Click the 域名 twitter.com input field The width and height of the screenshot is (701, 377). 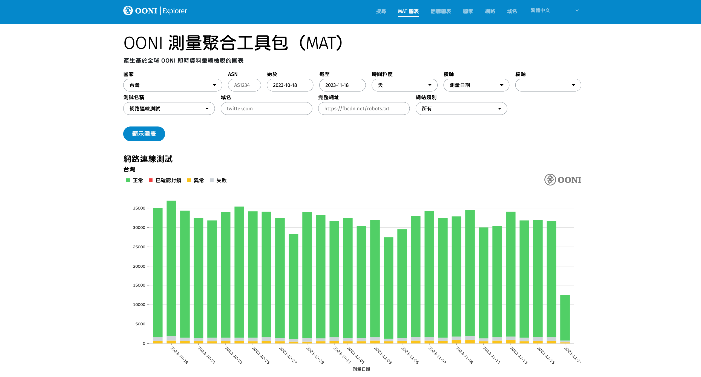(x=266, y=109)
